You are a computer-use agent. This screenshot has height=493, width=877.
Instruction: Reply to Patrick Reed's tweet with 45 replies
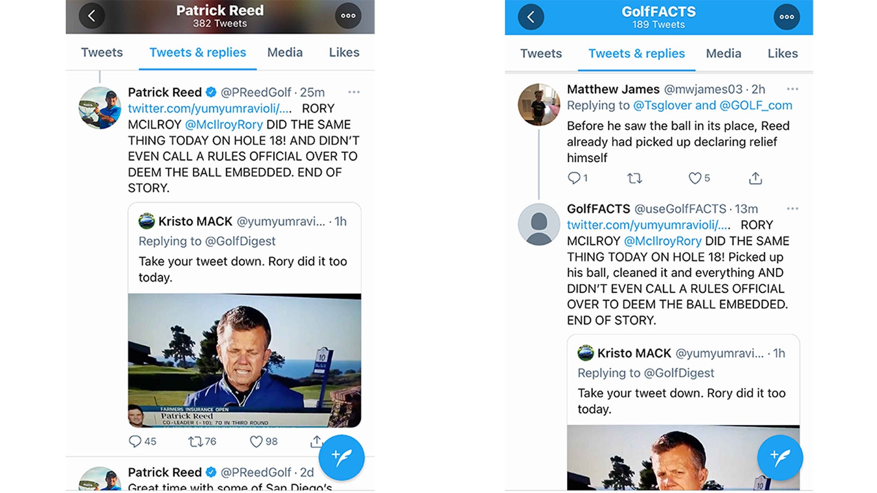(x=135, y=442)
